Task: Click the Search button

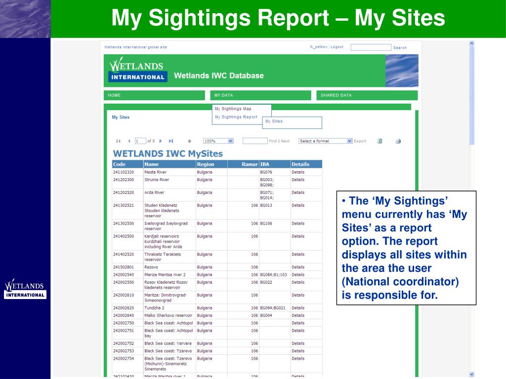Action: (x=400, y=48)
